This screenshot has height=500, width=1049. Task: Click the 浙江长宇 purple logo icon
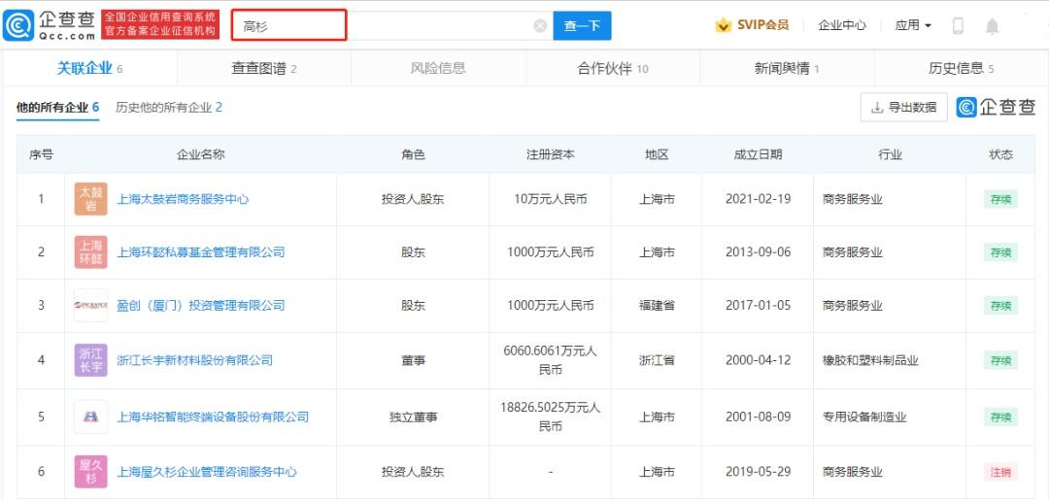tap(91, 360)
